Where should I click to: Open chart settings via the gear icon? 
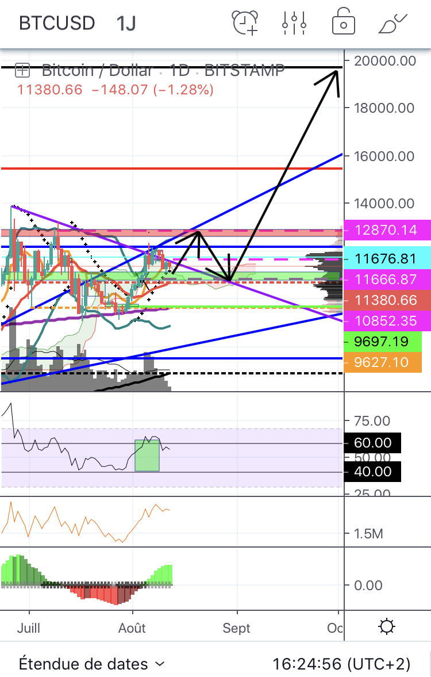click(387, 627)
